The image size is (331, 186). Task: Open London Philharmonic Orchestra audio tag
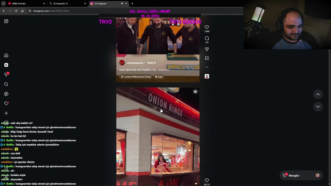click(136, 77)
